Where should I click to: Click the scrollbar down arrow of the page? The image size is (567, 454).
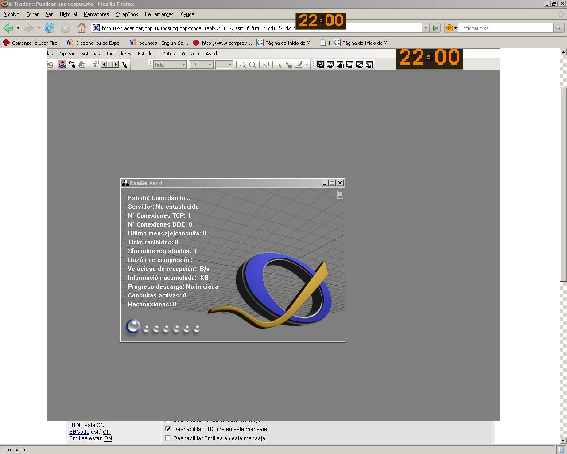[563, 441]
